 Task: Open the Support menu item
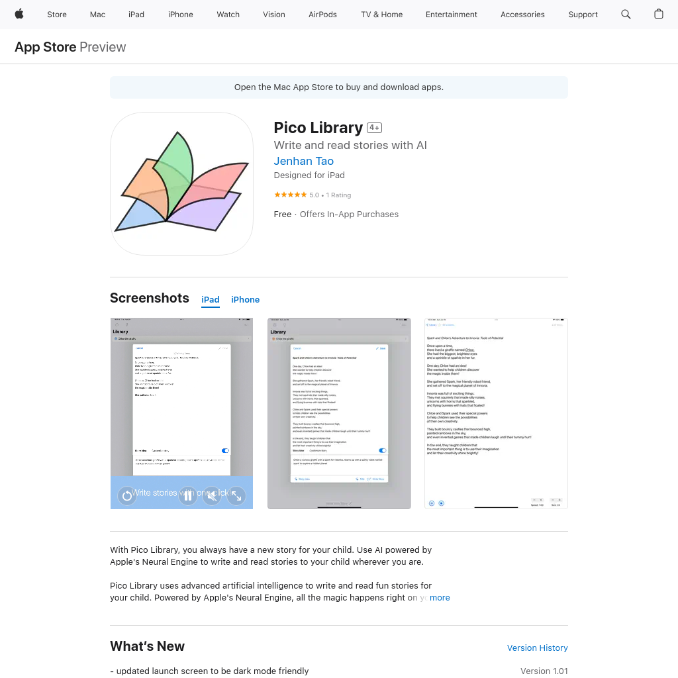pos(583,14)
